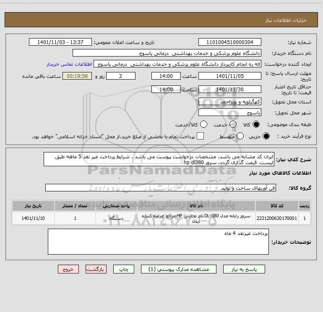Select the خدمت radio button
The height and width of the screenshot is (312, 323).
pos(233,124)
